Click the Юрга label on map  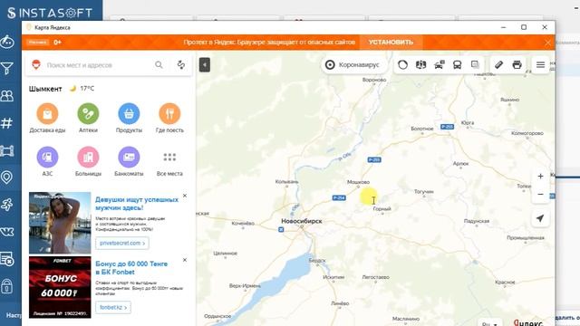point(468,123)
